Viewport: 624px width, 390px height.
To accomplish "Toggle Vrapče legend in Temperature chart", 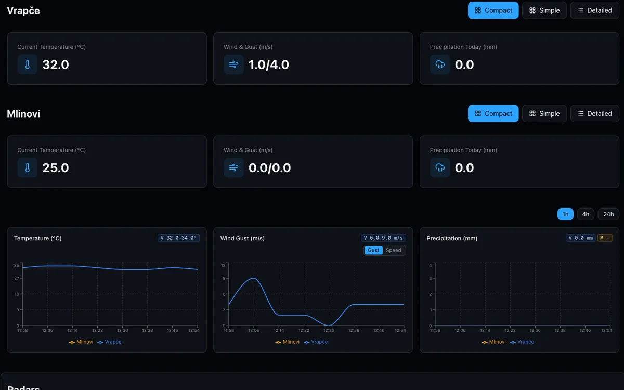I will coord(109,342).
